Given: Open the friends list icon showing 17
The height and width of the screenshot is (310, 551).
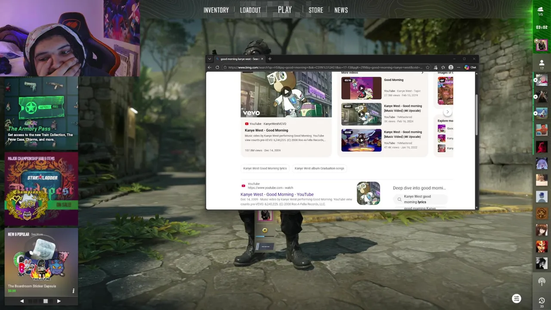Looking at the screenshot, I should coord(542,65).
